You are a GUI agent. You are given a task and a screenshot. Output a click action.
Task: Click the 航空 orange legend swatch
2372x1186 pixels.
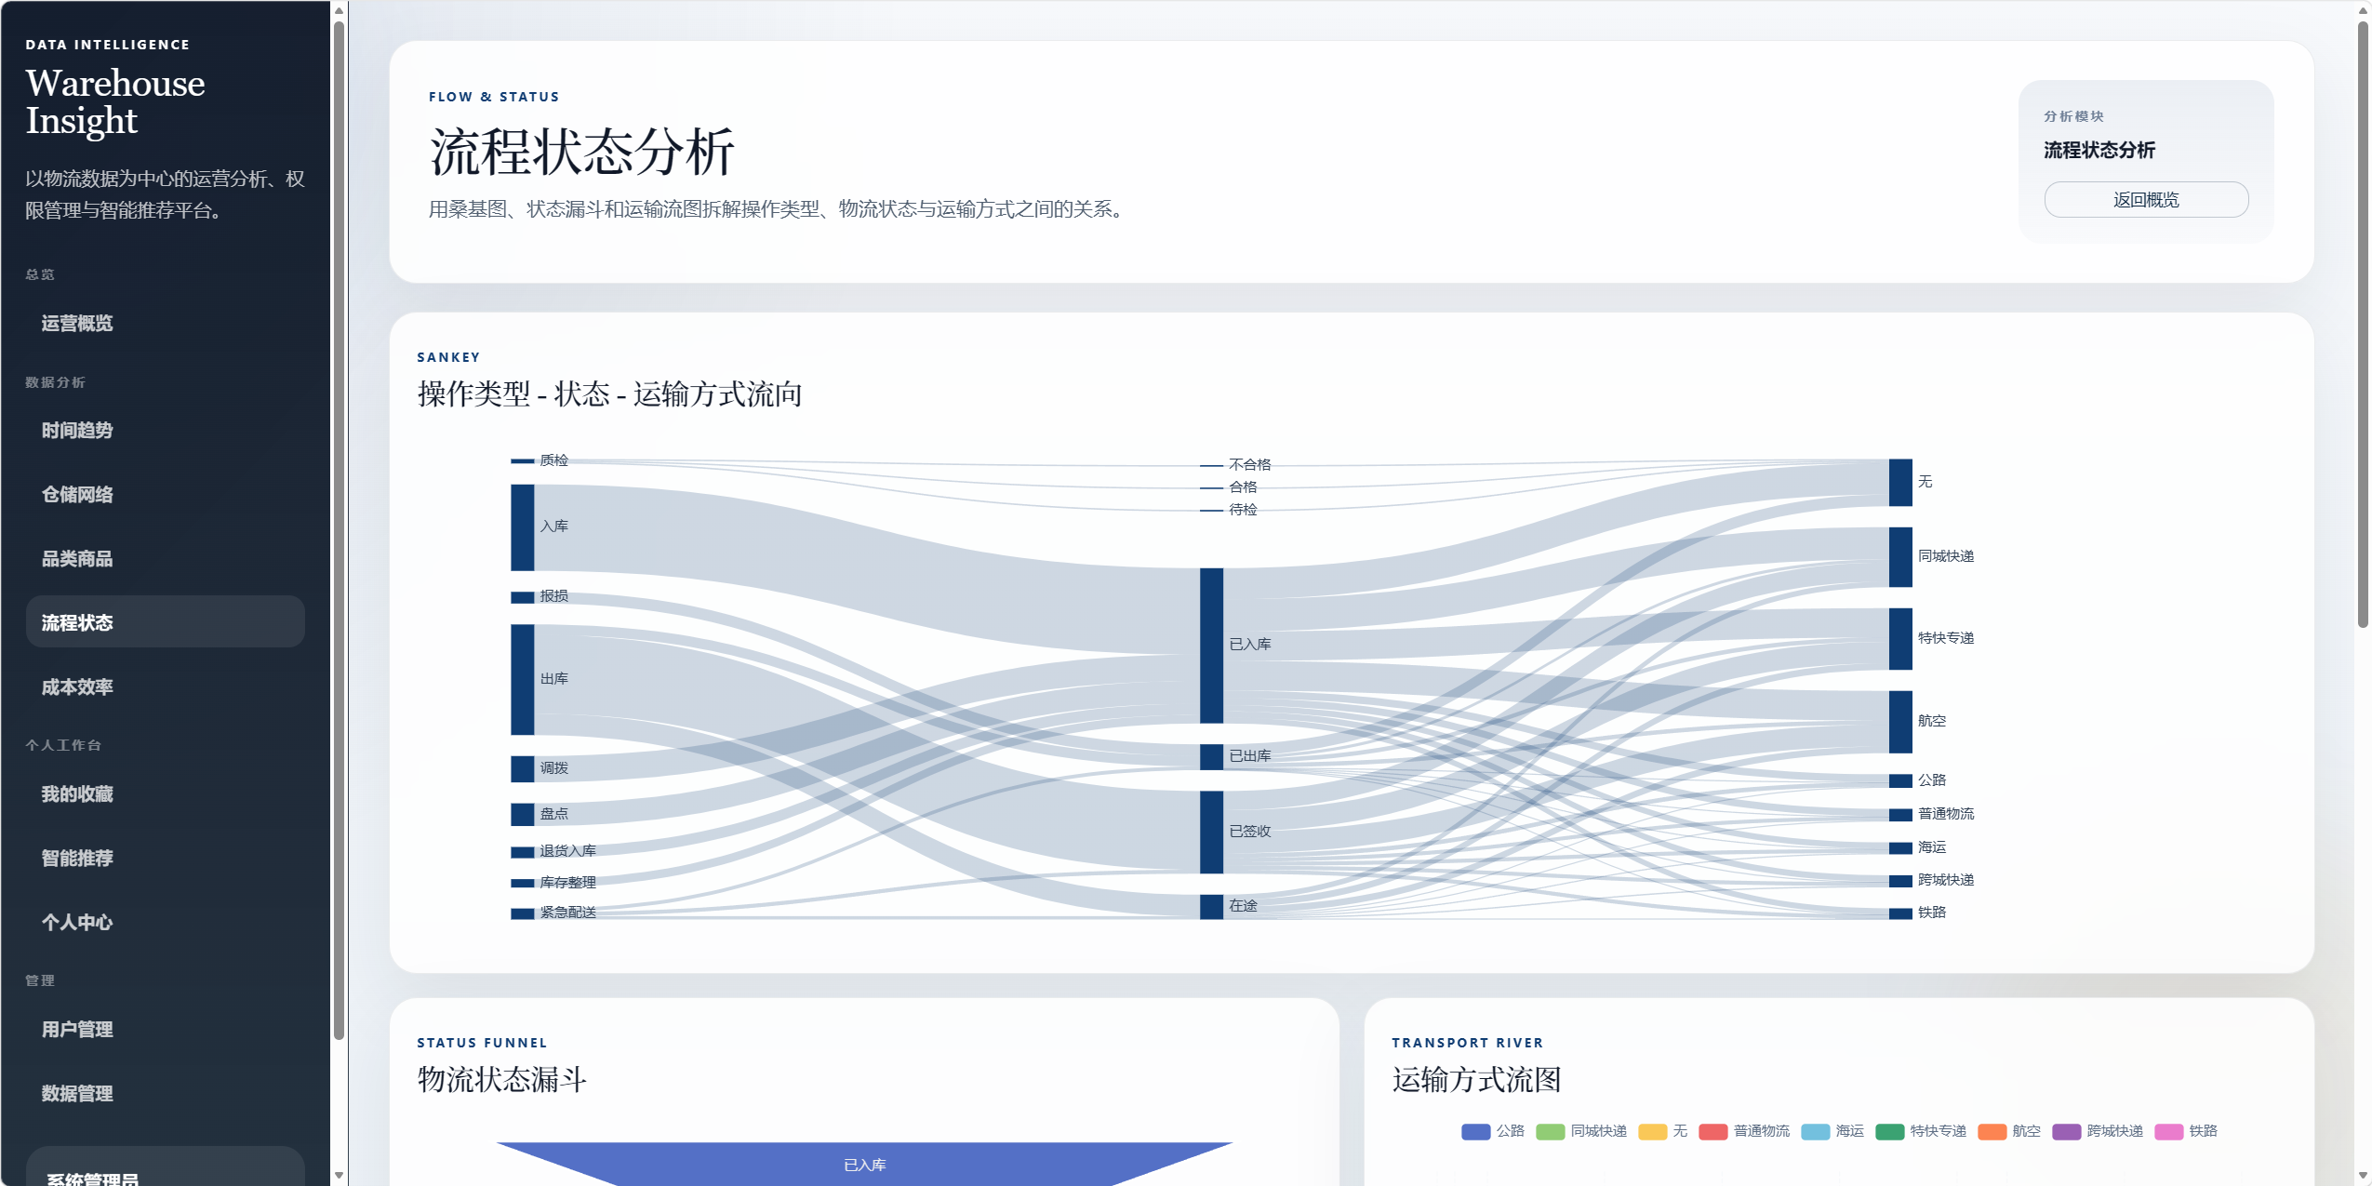1992,1131
